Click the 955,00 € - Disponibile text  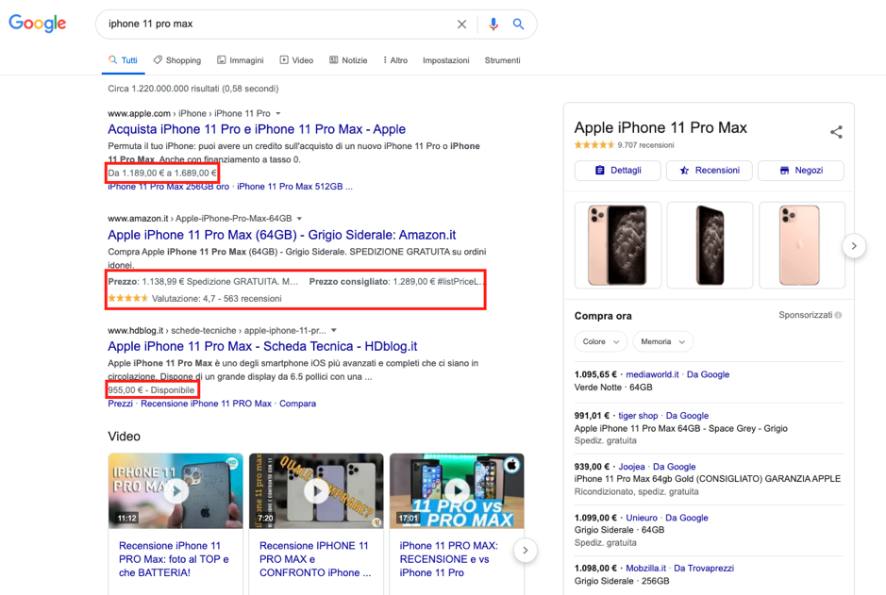click(x=151, y=390)
